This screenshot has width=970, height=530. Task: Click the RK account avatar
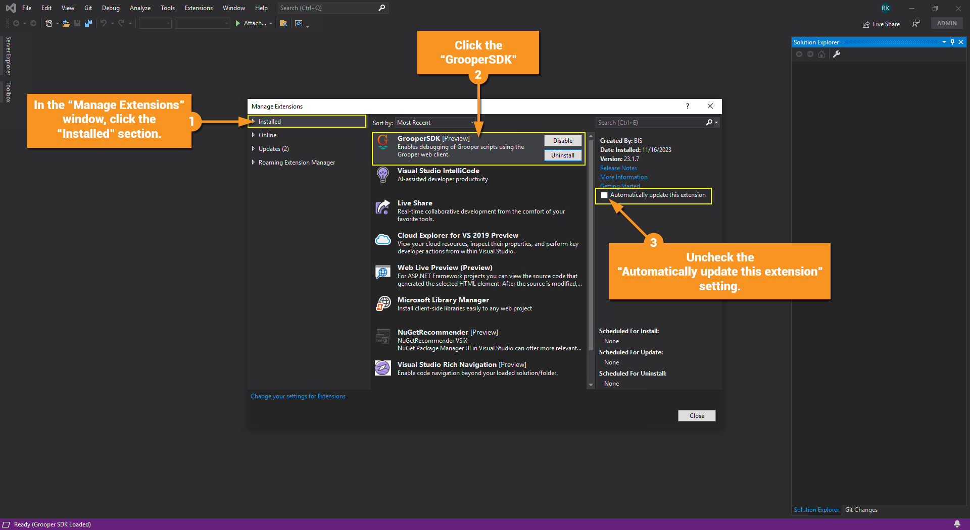click(886, 8)
